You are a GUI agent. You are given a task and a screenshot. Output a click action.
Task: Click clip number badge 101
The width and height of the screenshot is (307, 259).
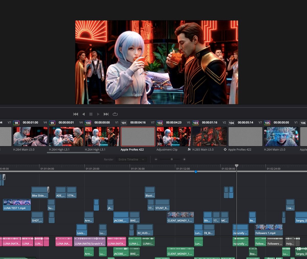pyautogui.click(x=124, y=123)
